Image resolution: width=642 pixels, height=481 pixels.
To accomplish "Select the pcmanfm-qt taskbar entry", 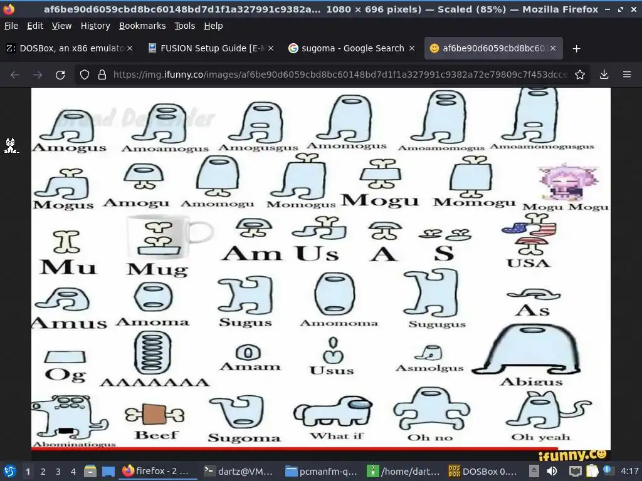I will [x=322, y=471].
